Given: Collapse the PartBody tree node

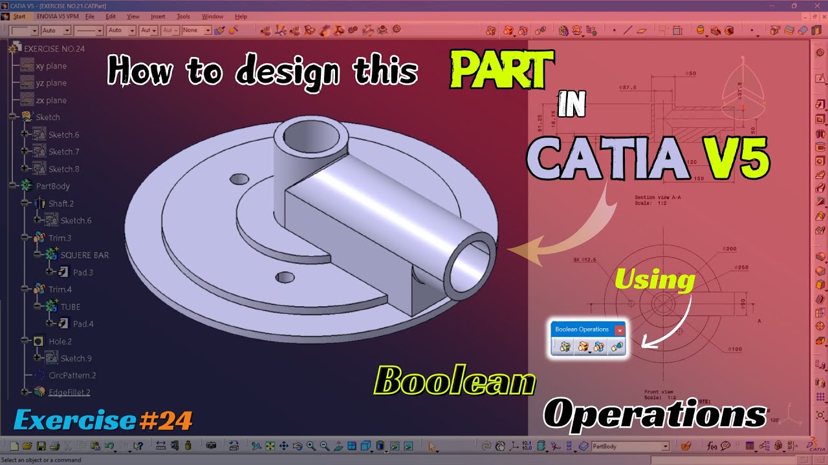Looking at the screenshot, I should 12,185.
